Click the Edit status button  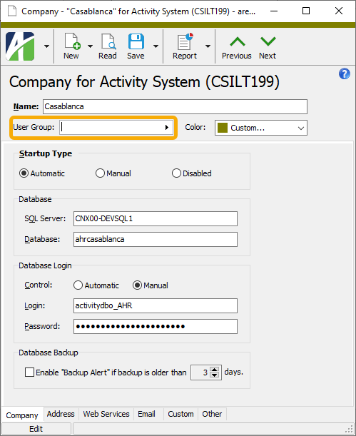(36, 429)
